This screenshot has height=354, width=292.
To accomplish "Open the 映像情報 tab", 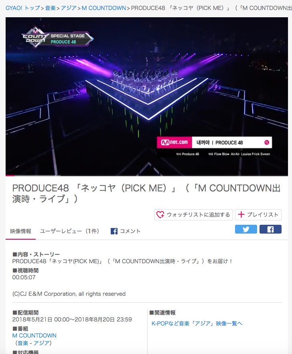I will [x=20, y=231].
